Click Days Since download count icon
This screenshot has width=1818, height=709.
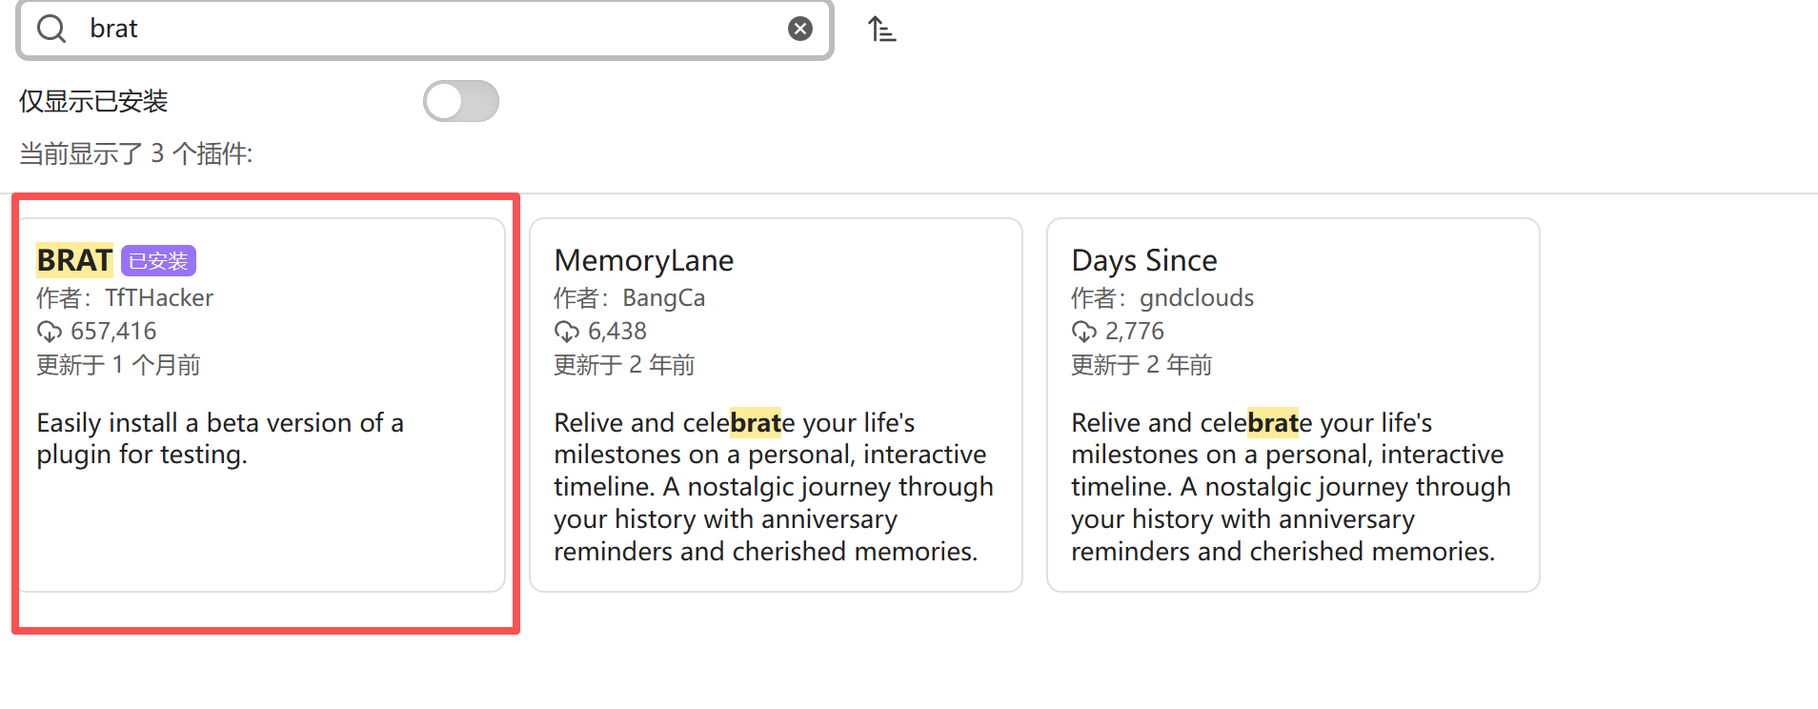1083,332
